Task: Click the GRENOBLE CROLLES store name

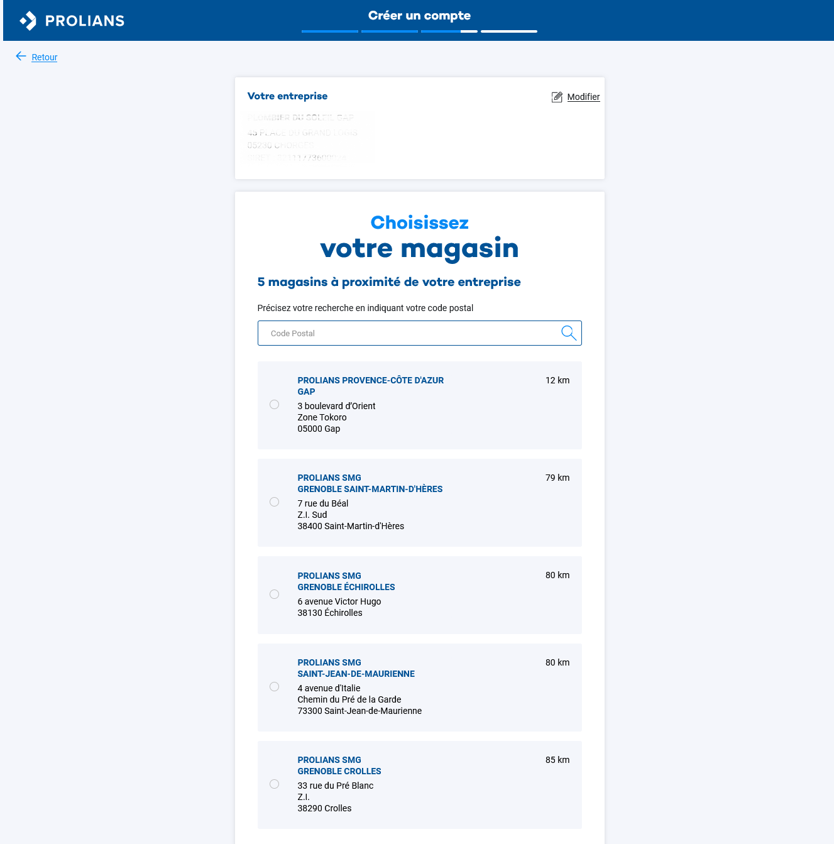Action: 339,771
